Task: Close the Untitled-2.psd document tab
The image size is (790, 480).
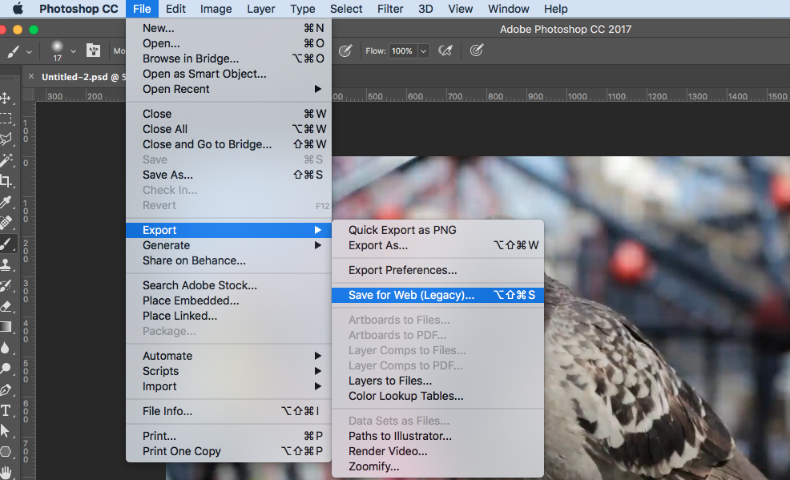Action: coord(31,77)
